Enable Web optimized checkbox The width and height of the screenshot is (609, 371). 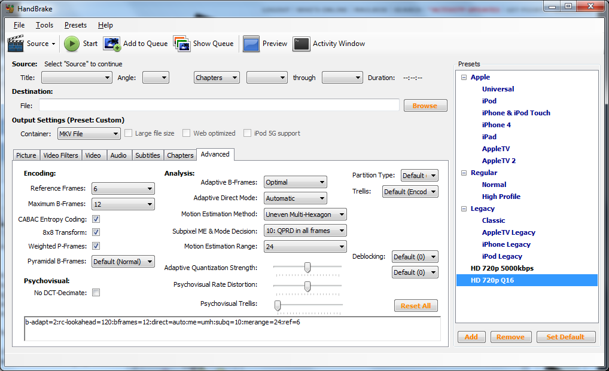pyautogui.click(x=187, y=133)
